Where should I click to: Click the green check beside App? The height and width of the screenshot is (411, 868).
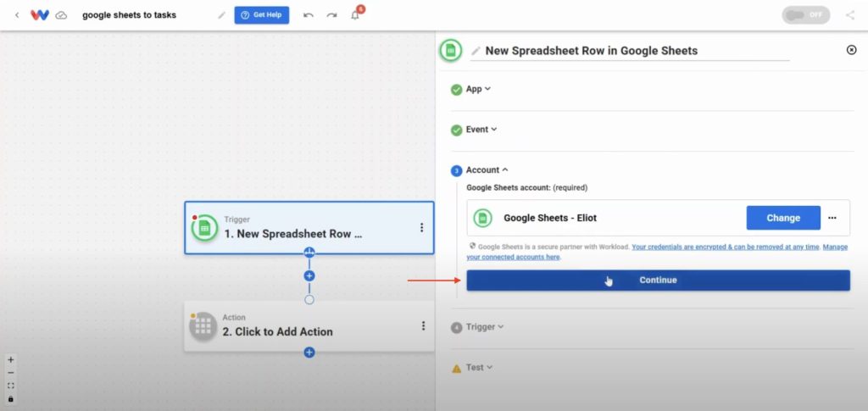[x=456, y=90]
